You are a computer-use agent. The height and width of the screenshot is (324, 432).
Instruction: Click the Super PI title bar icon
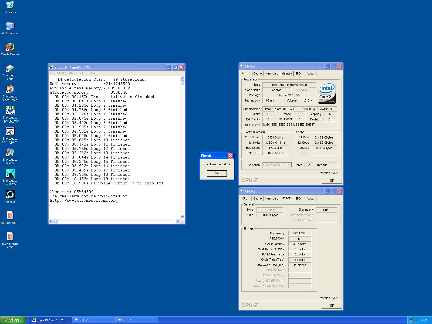51,67
